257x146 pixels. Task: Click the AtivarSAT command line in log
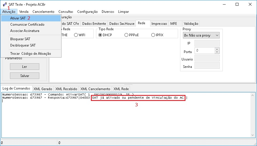(x=68, y=94)
